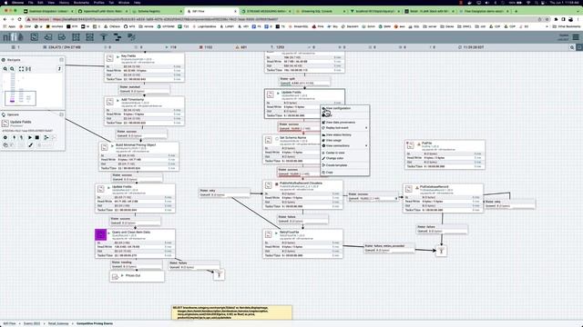Choose View usage in context menu
Screen dimensions: 583x327
click(344, 141)
